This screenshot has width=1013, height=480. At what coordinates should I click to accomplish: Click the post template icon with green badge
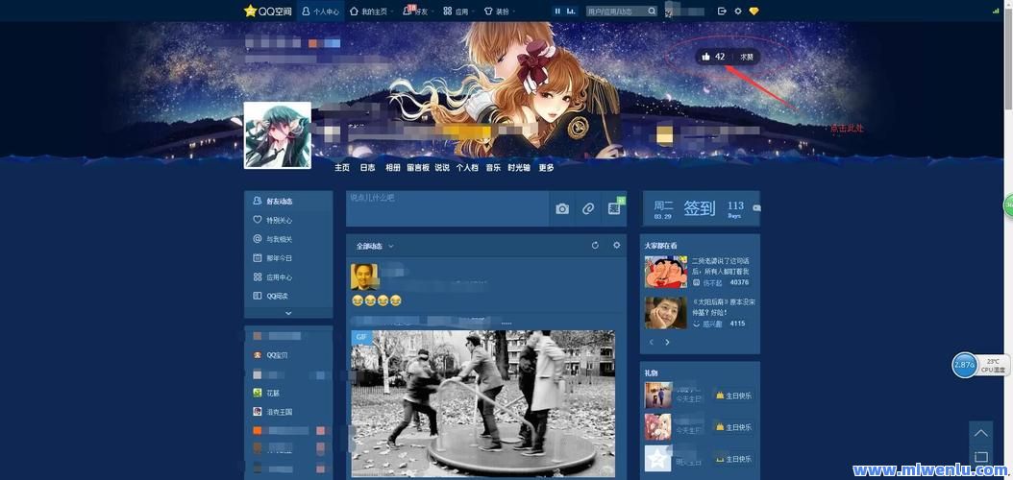point(614,209)
